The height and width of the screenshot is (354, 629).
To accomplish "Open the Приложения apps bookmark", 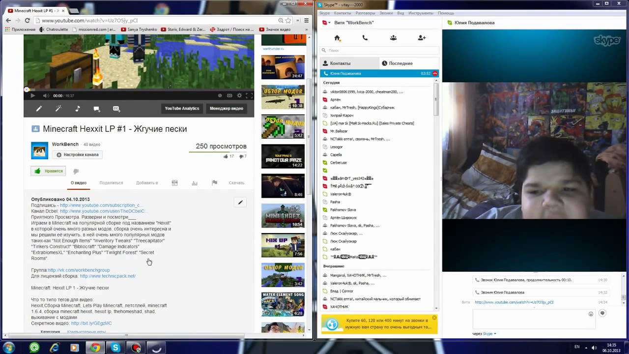I will (x=20, y=29).
